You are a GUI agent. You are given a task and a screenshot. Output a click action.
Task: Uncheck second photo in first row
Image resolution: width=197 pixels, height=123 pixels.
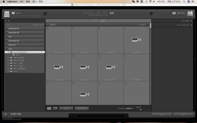[x=74, y=28]
